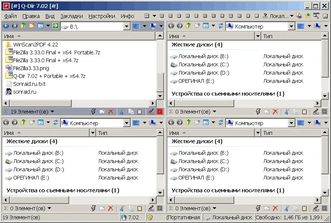The image size is (331, 223).
Task: Open the B:\ address bar dropdown
Action: coord(127,26)
